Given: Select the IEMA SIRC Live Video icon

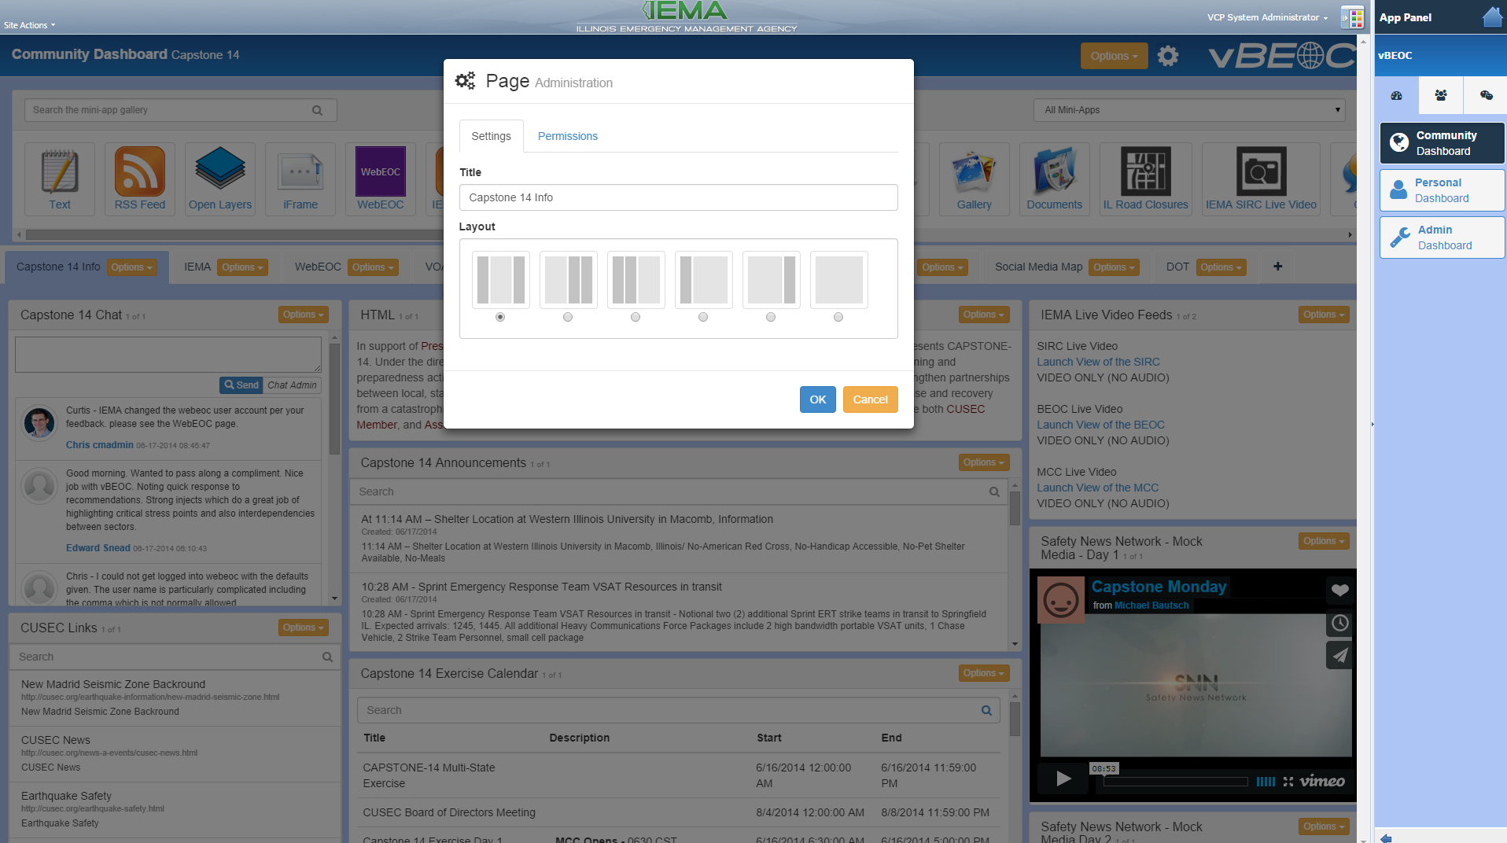Looking at the screenshot, I should [x=1260, y=172].
